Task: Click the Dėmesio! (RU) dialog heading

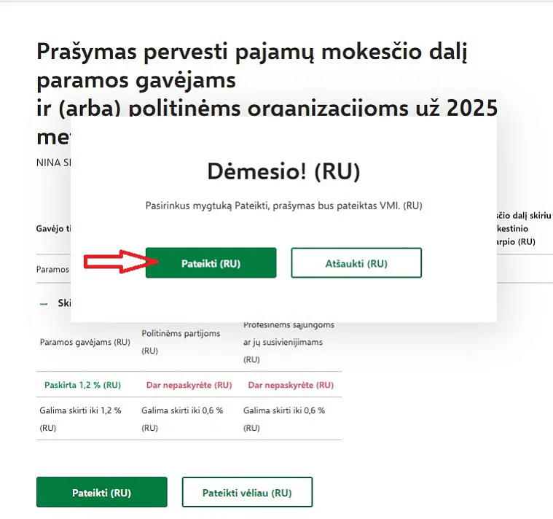Action: 283,172
